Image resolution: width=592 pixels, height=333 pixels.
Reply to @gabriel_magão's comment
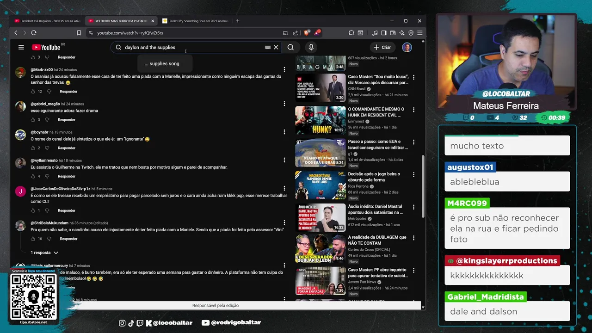(x=67, y=120)
